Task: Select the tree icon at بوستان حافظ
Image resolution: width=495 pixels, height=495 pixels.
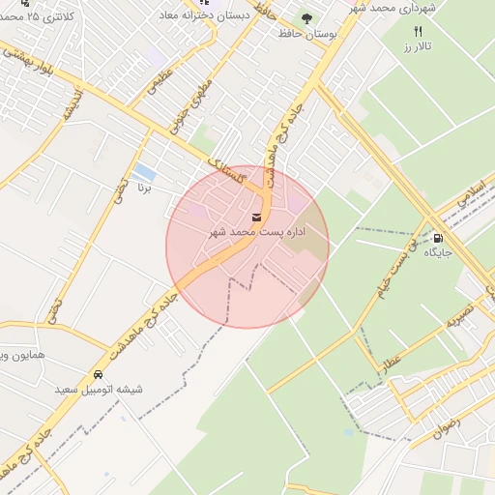Action: coord(306,19)
